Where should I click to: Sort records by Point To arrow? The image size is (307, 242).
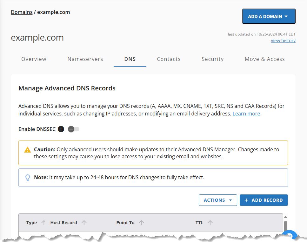[x=141, y=223]
